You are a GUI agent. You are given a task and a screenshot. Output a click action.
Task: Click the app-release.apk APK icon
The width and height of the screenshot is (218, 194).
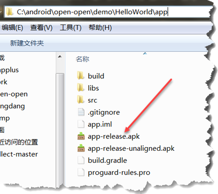click(x=81, y=136)
